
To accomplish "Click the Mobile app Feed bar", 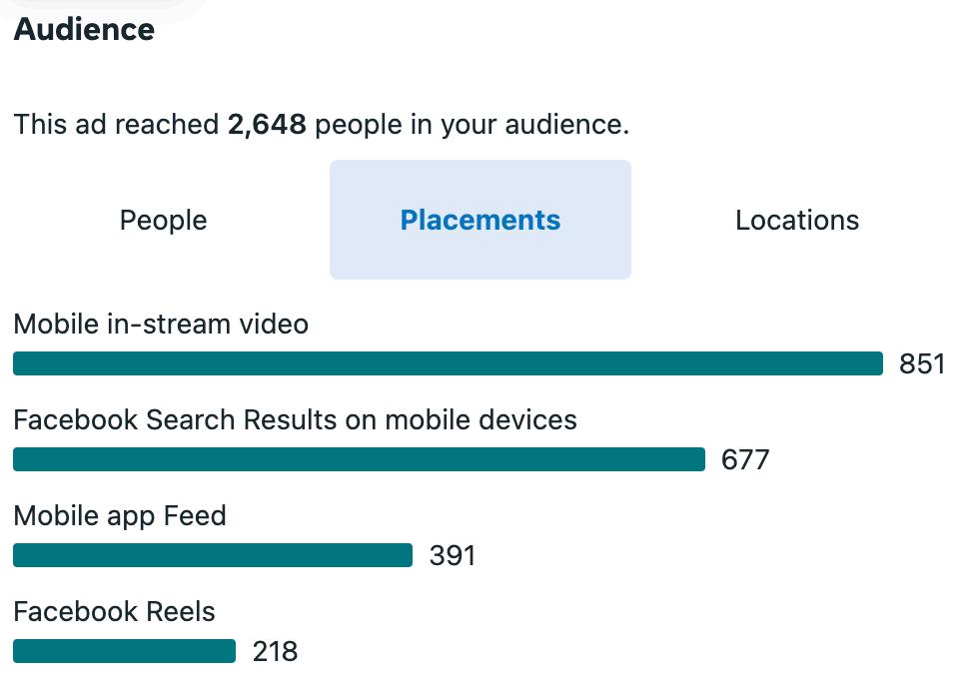I will coord(213,555).
